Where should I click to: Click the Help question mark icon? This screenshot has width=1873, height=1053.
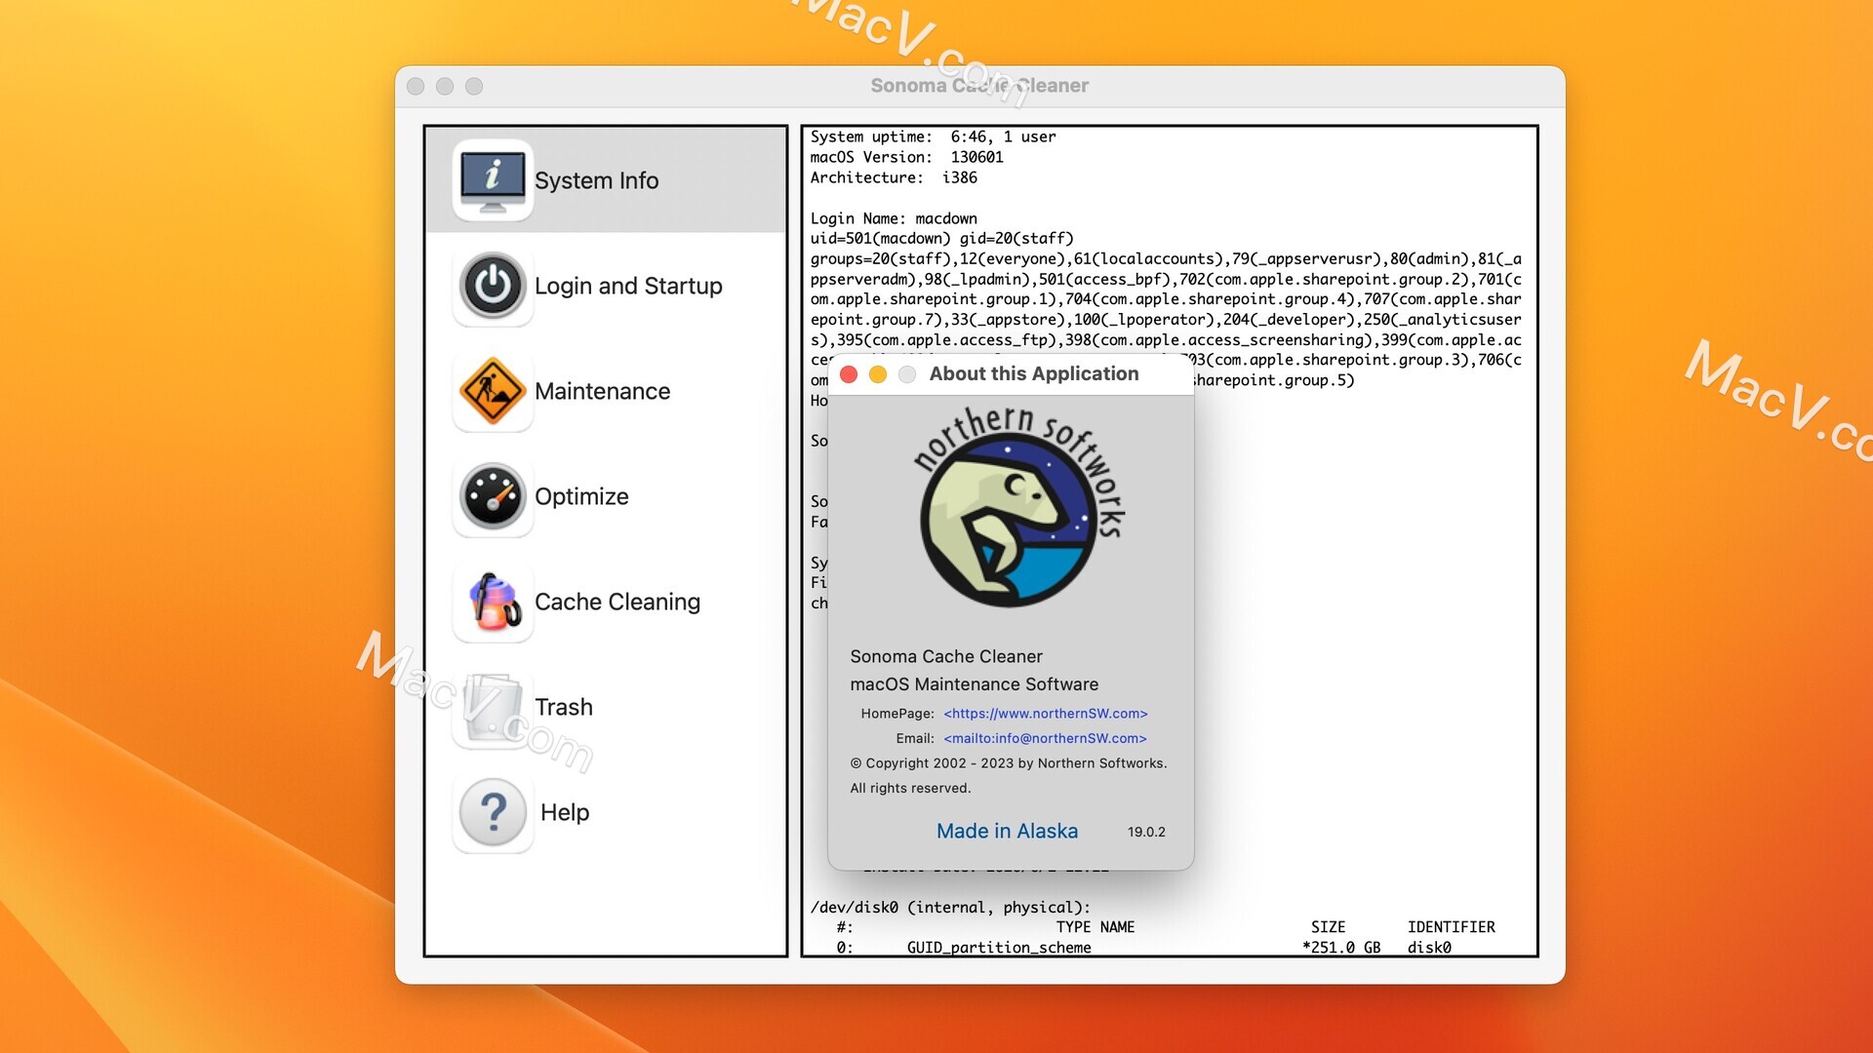[x=493, y=812]
